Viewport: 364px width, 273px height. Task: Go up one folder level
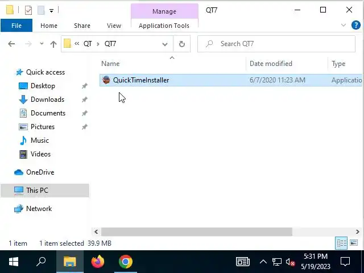53,44
